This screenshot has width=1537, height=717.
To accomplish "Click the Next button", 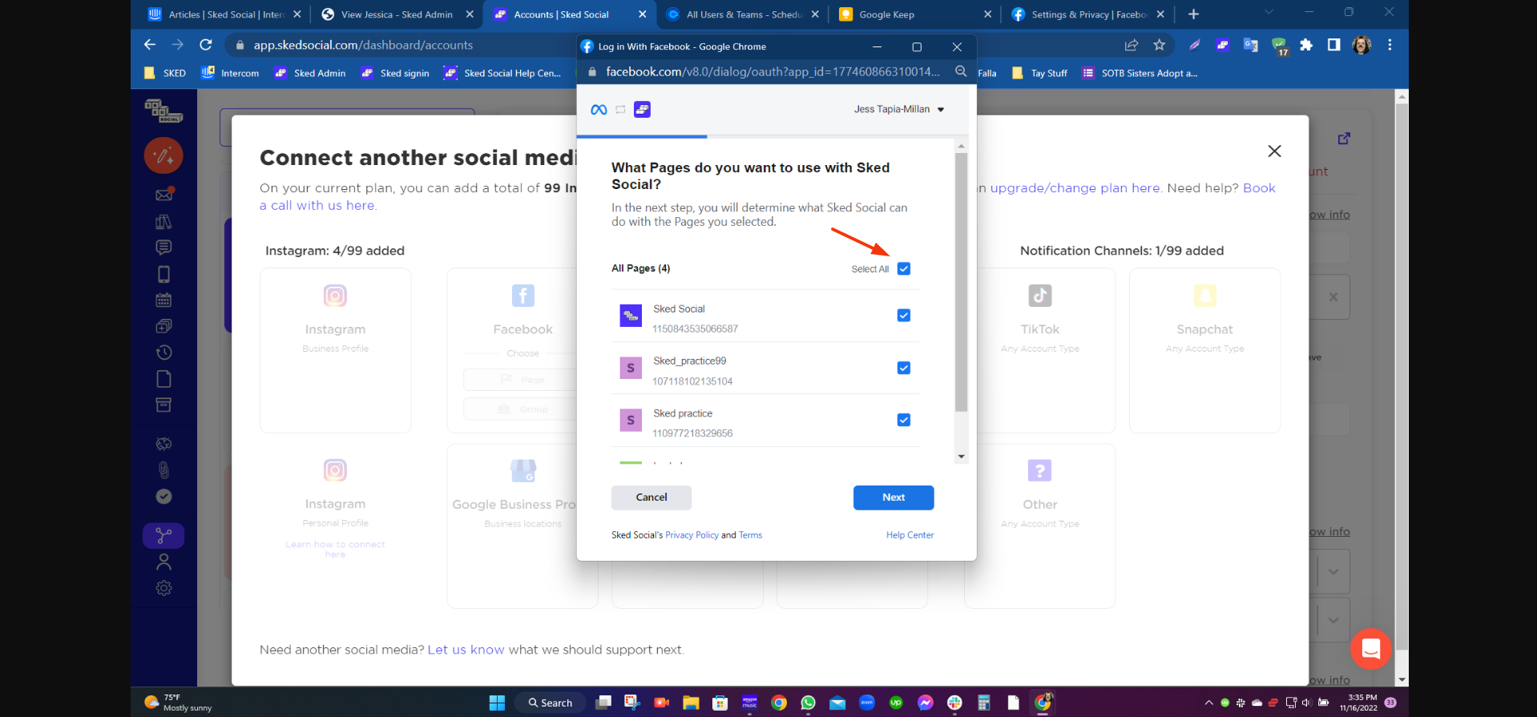I will [x=894, y=497].
